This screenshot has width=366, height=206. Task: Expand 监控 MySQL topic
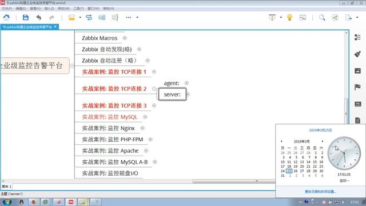click(145, 117)
